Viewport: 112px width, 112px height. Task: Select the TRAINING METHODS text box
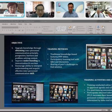click(x=64, y=58)
